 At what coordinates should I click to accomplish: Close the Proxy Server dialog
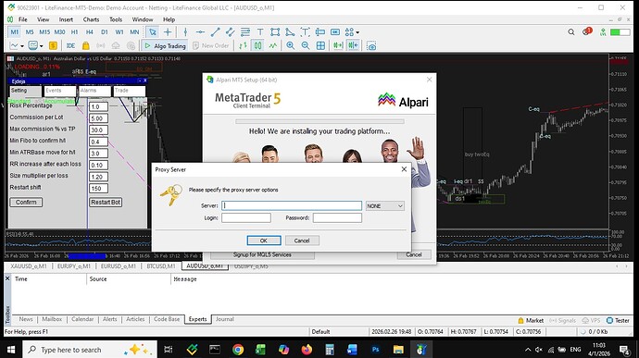pos(404,169)
